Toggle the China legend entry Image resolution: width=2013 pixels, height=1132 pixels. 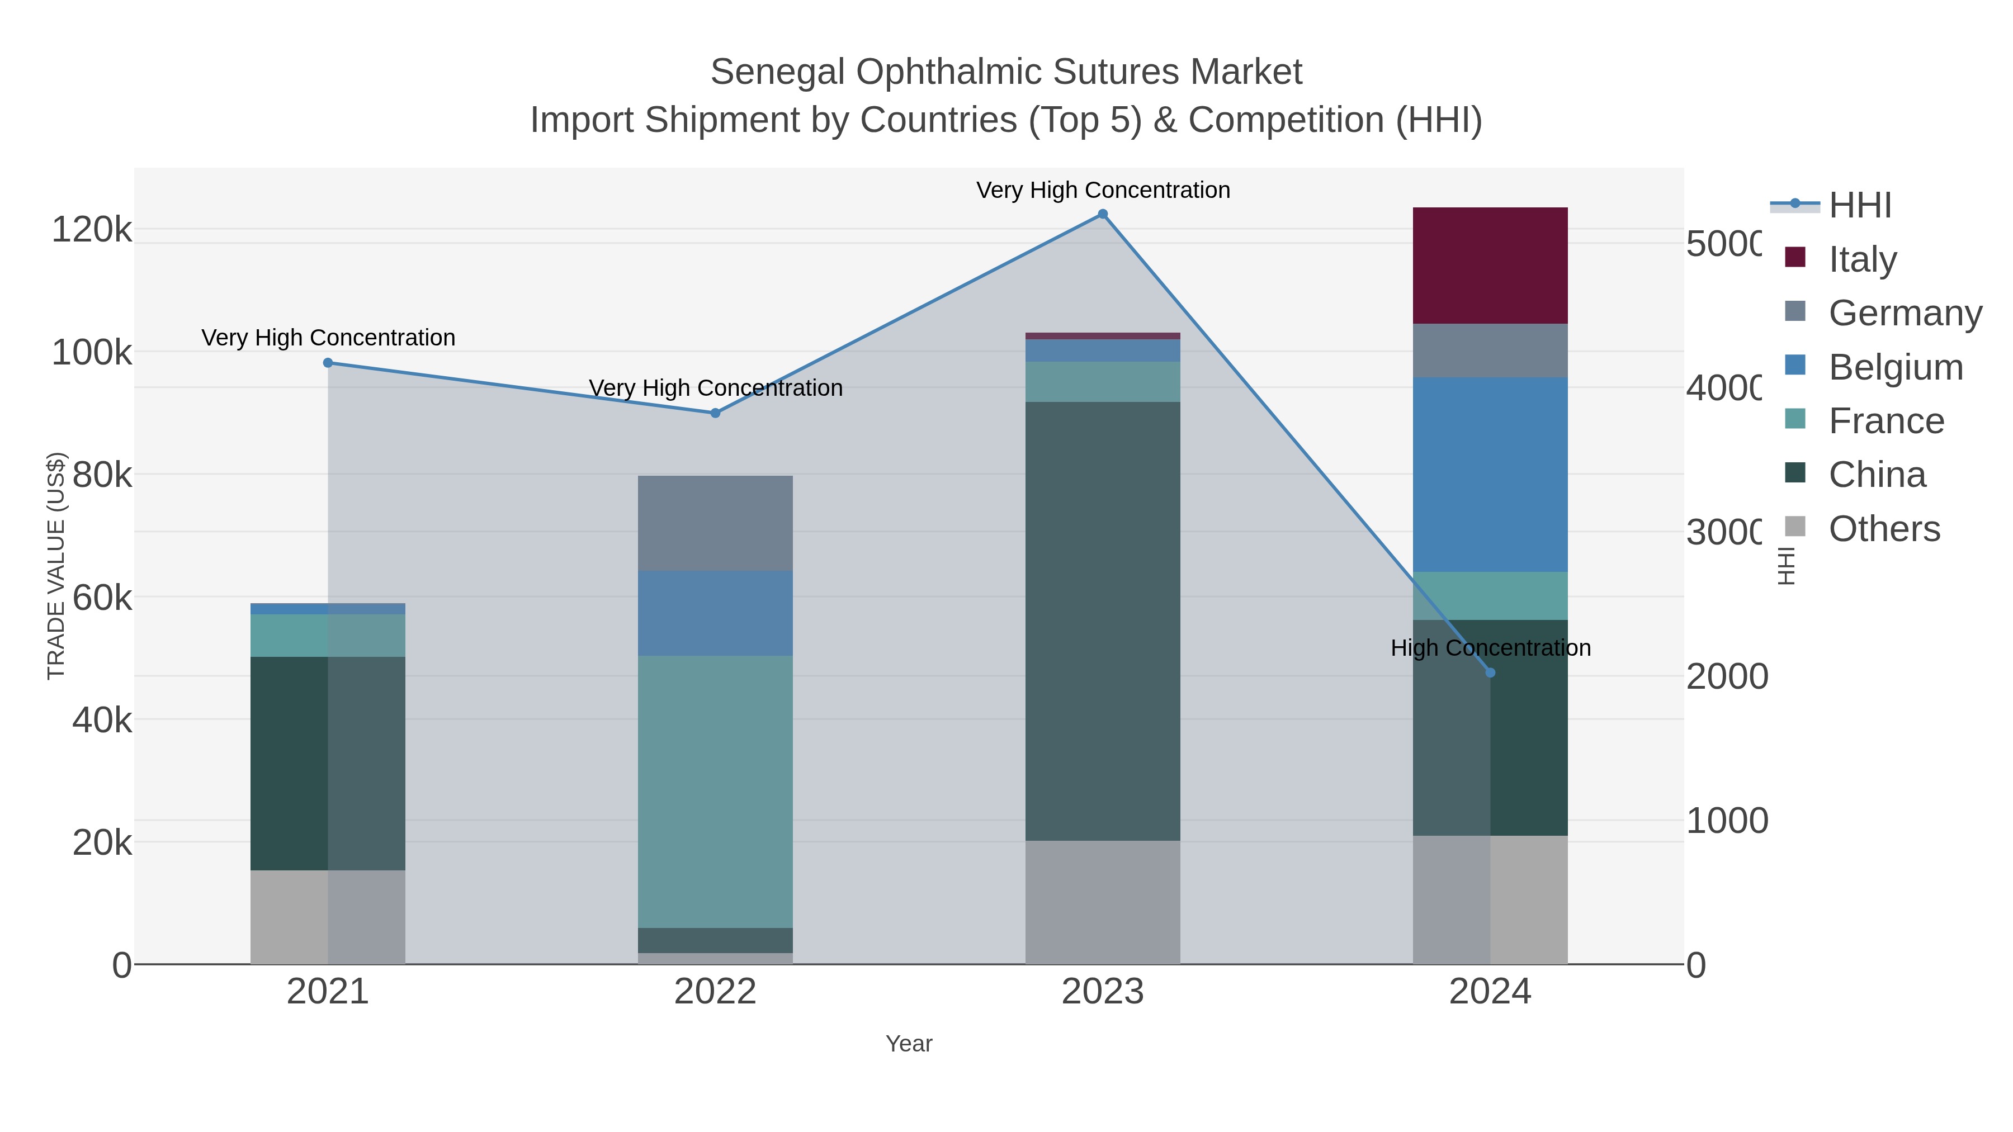pos(1855,474)
